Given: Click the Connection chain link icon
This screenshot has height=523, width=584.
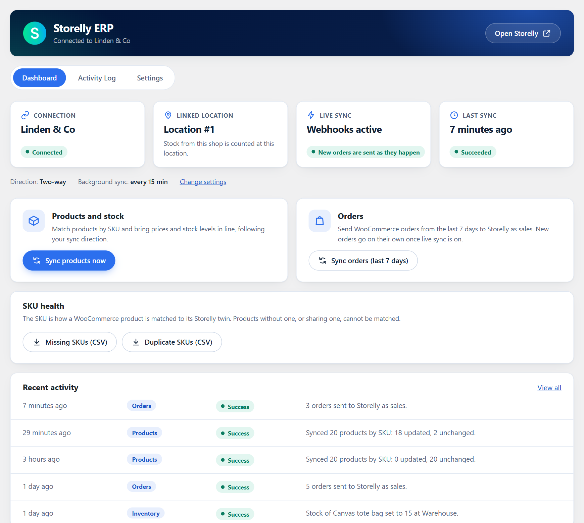Looking at the screenshot, I should click(x=25, y=115).
